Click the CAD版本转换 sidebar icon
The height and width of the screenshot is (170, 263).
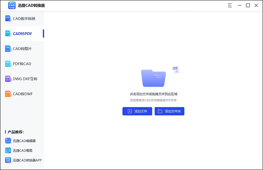8,19
